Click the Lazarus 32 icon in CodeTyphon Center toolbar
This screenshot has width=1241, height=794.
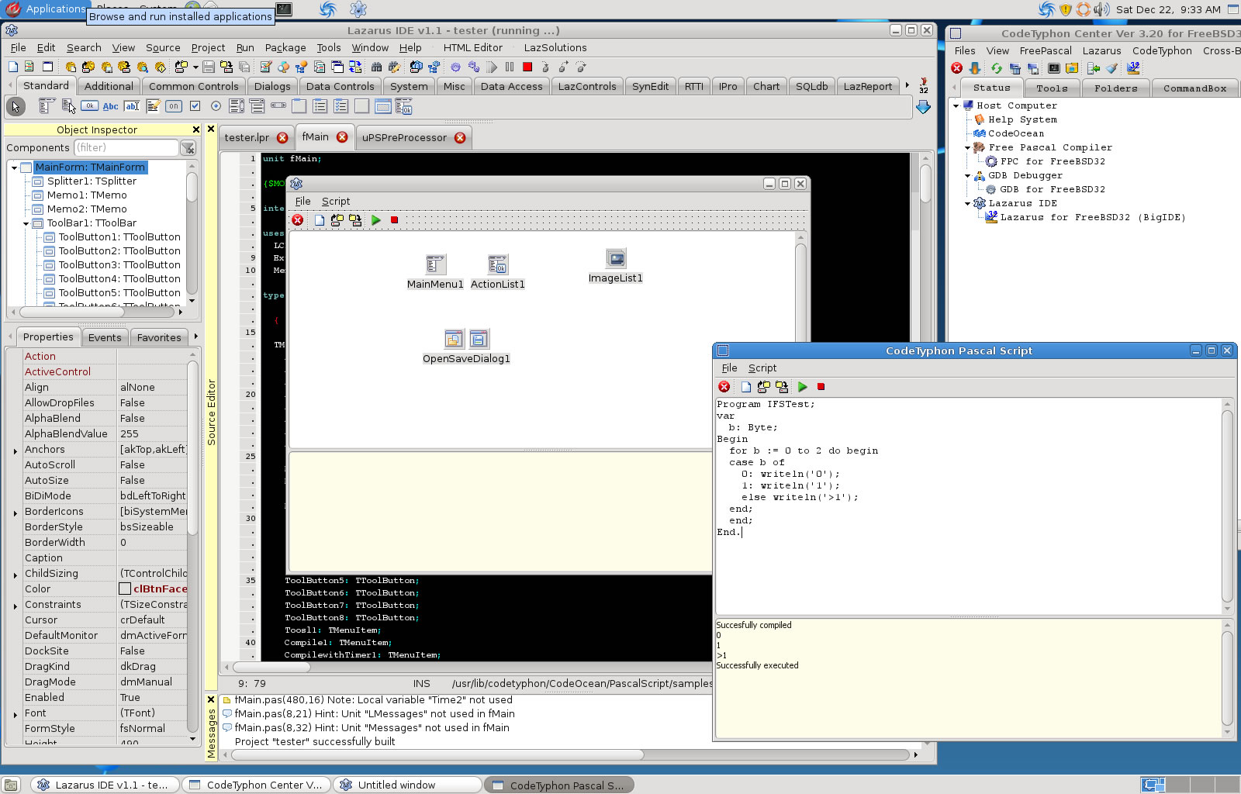(1133, 68)
